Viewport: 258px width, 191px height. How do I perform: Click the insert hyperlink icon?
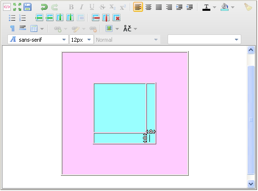tap(58, 29)
